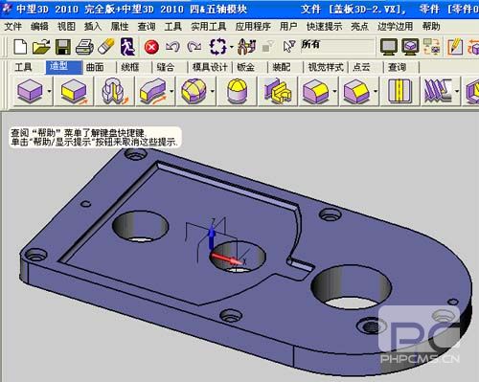Image resolution: width=479 pixels, height=382 pixels.
Task: Click the regenerate circular arrows icon
Action: coord(217,47)
